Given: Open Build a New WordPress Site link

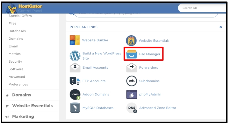Looking at the screenshot, I should 102,56.
